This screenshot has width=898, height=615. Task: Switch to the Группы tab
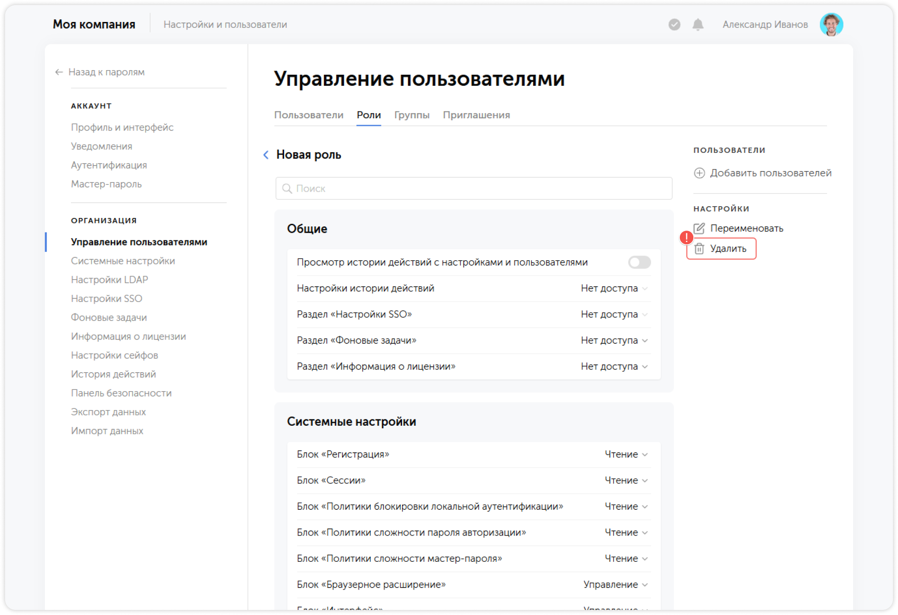(411, 115)
